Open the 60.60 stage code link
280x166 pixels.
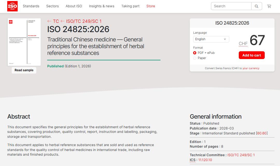coord(262,133)
